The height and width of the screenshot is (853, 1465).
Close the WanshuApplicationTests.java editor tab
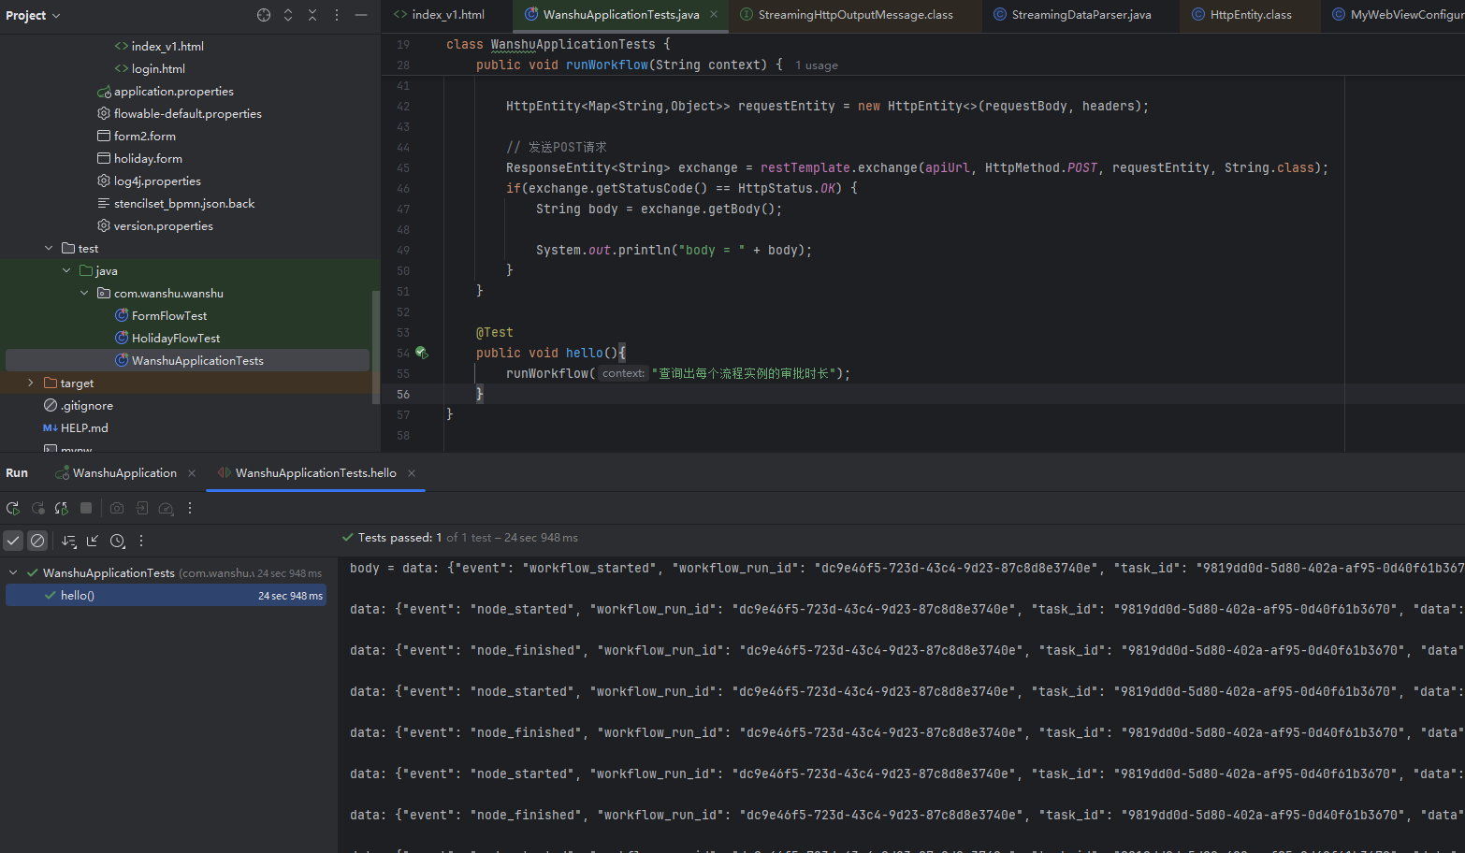(x=714, y=15)
